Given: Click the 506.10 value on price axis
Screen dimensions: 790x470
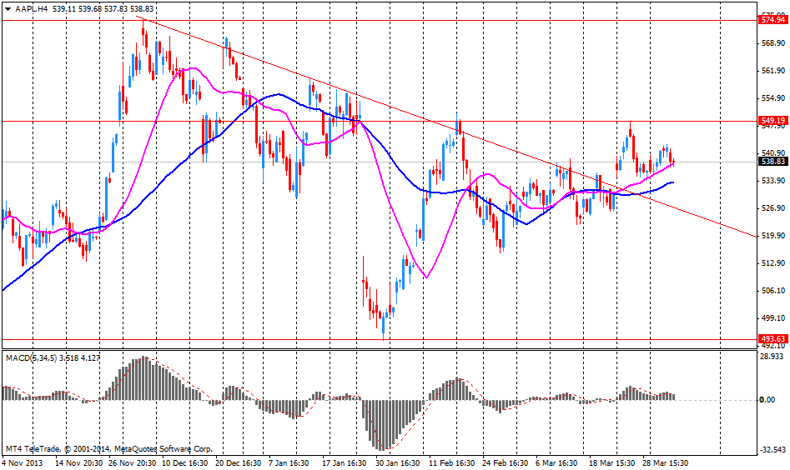Looking at the screenshot, I should [773, 291].
